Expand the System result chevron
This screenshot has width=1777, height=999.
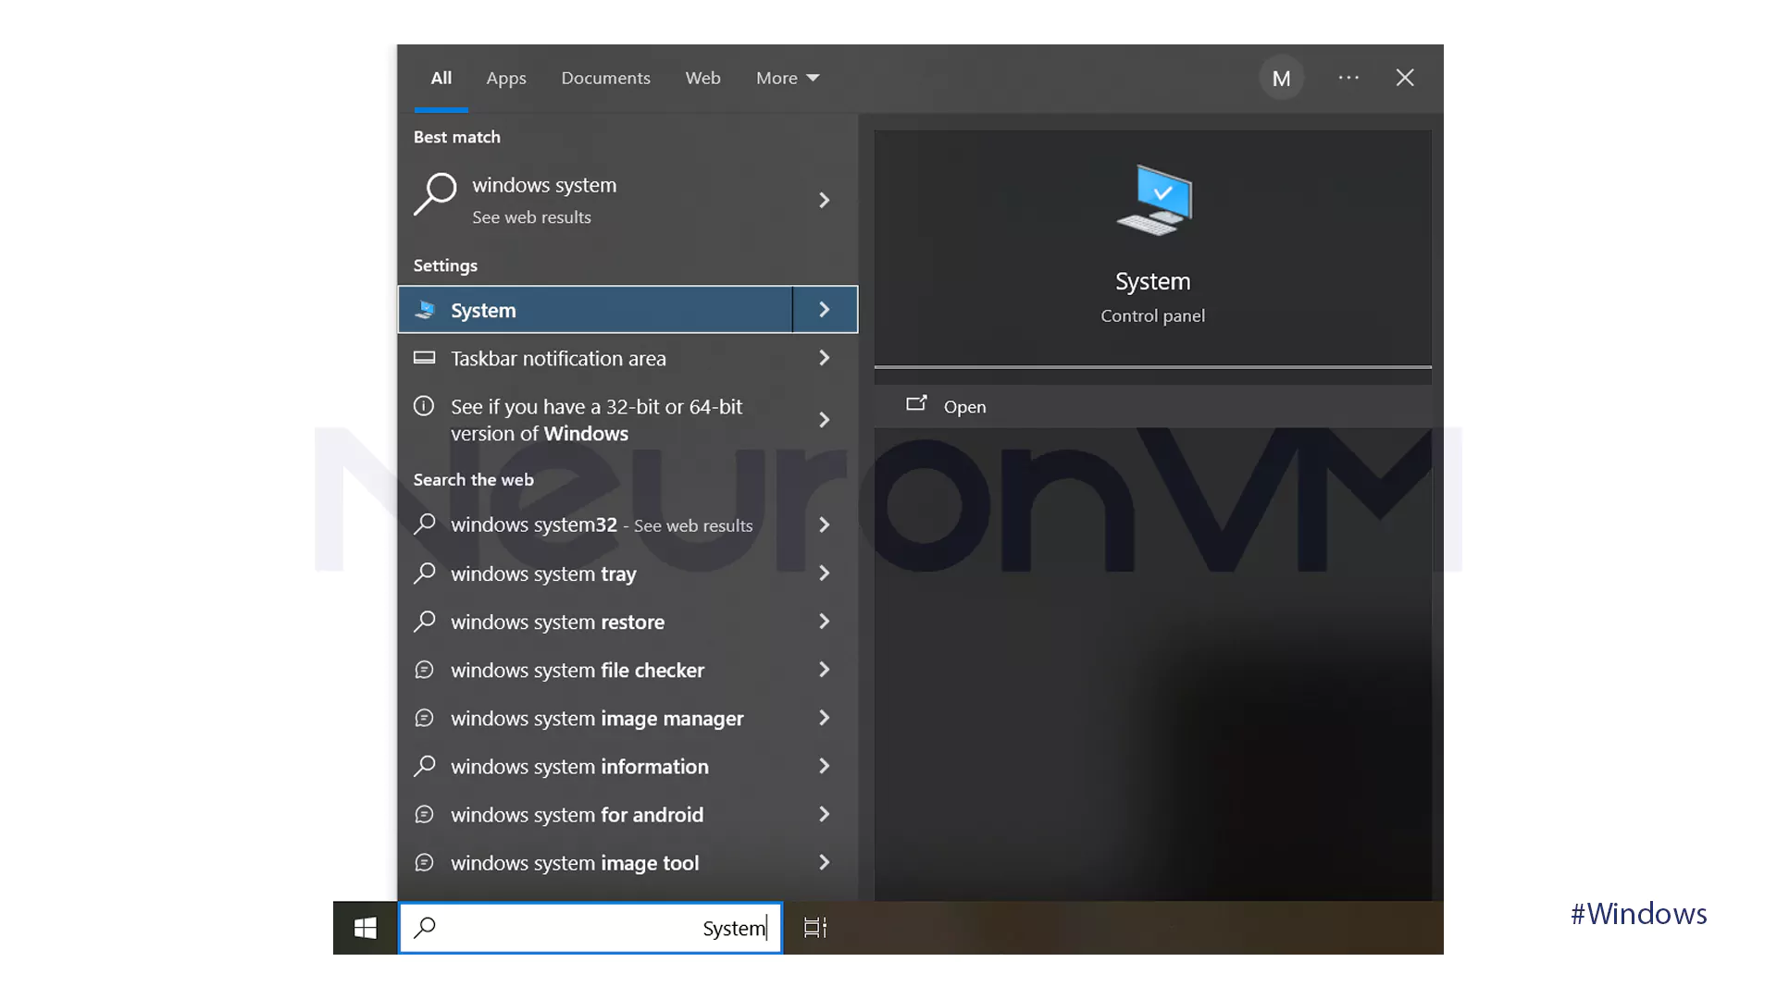tap(825, 310)
